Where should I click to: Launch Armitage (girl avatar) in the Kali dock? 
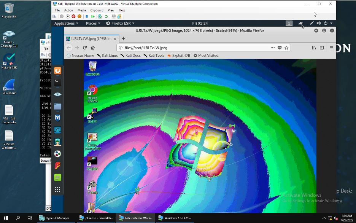point(57,142)
